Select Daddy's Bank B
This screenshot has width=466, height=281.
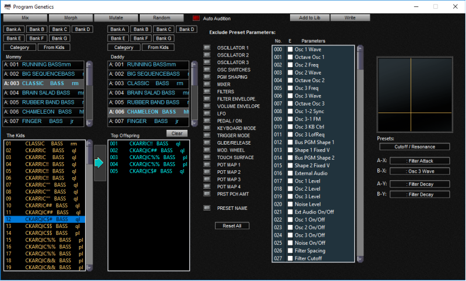(x=140, y=29)
